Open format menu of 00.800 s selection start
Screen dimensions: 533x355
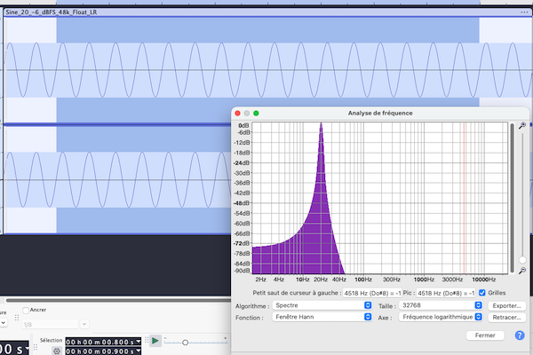tap(139, 342)
